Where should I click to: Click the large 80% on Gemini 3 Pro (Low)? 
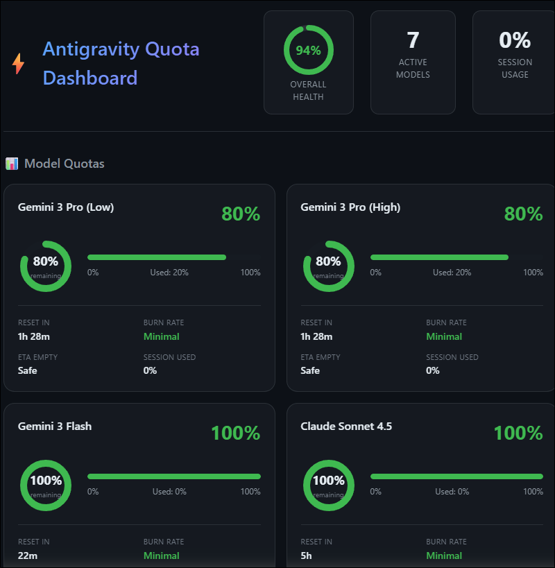(241, 214)
